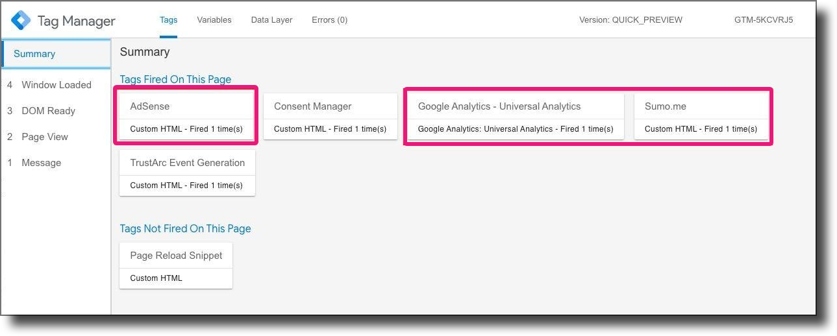Image resolution: width=837 pixels, height=336 pixels.
Task: Click the GTM-5KCVRJ5 container ID
Action: (x=764, y=20)
